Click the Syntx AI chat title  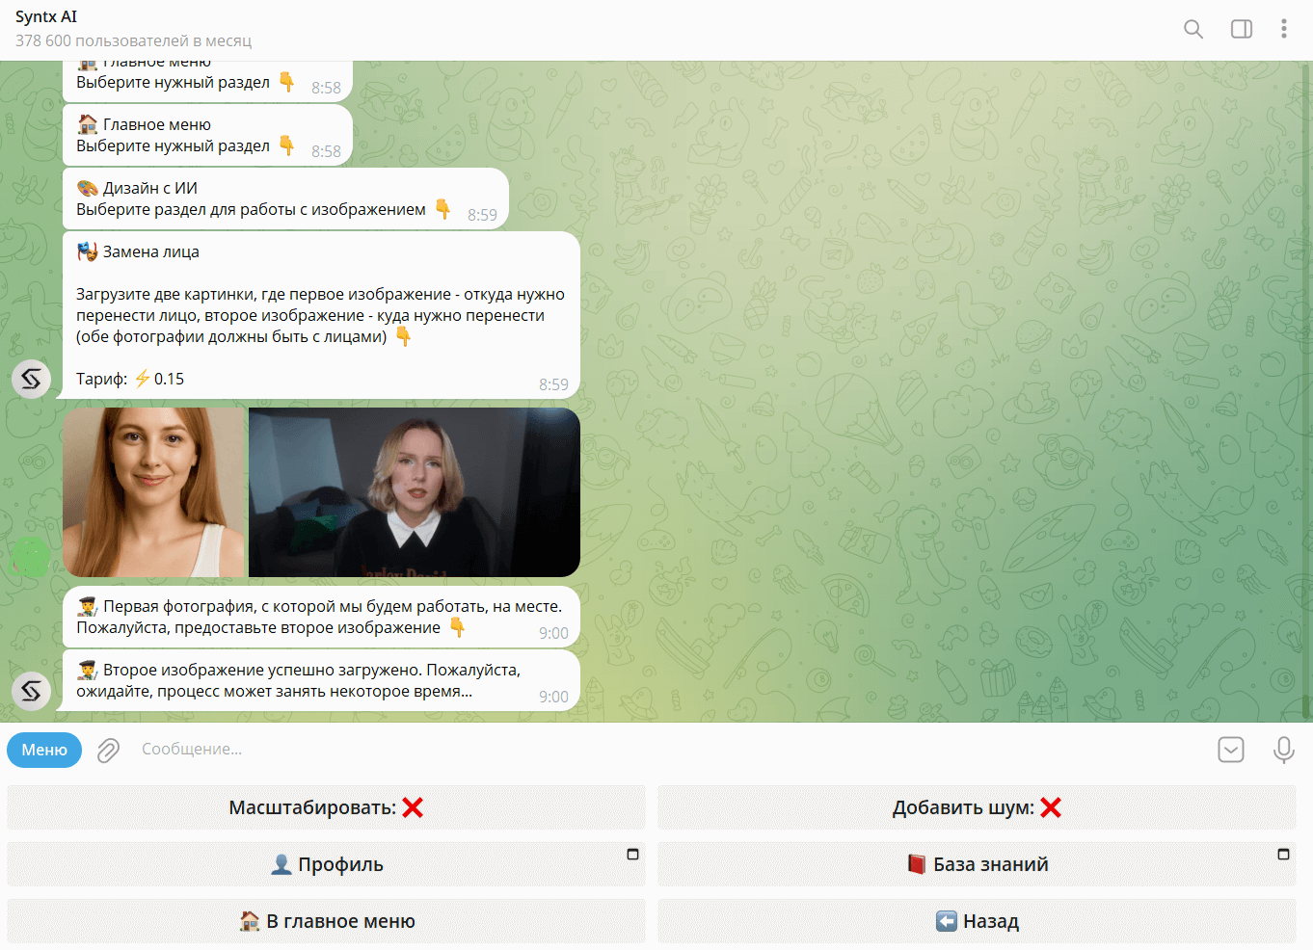[x=46, y=16]
